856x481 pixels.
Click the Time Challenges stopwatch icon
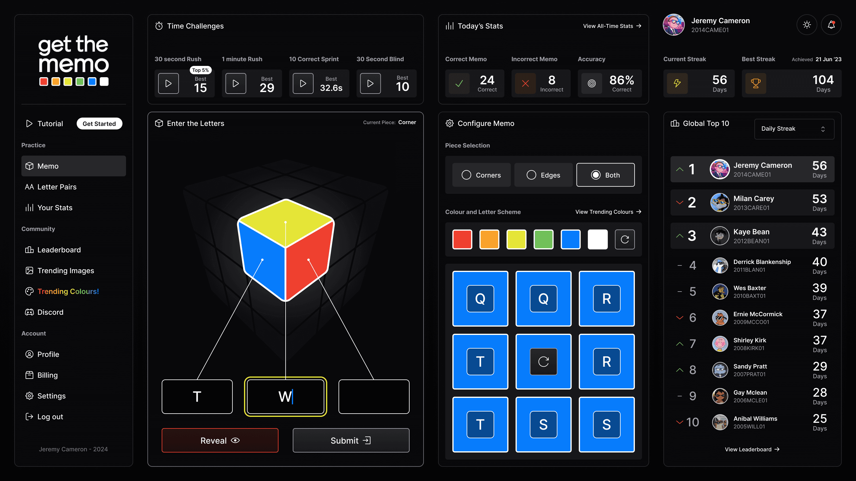159,26
